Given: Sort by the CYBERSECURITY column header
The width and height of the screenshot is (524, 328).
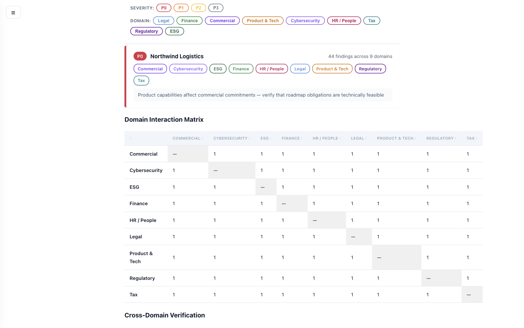Looking at the screenshot, I should pos(232,138).
